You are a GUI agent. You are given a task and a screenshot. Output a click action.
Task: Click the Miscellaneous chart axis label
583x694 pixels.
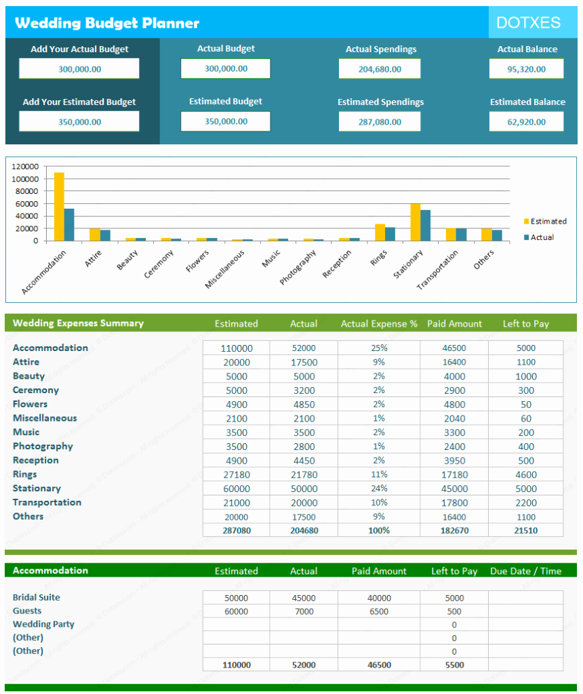224,269
